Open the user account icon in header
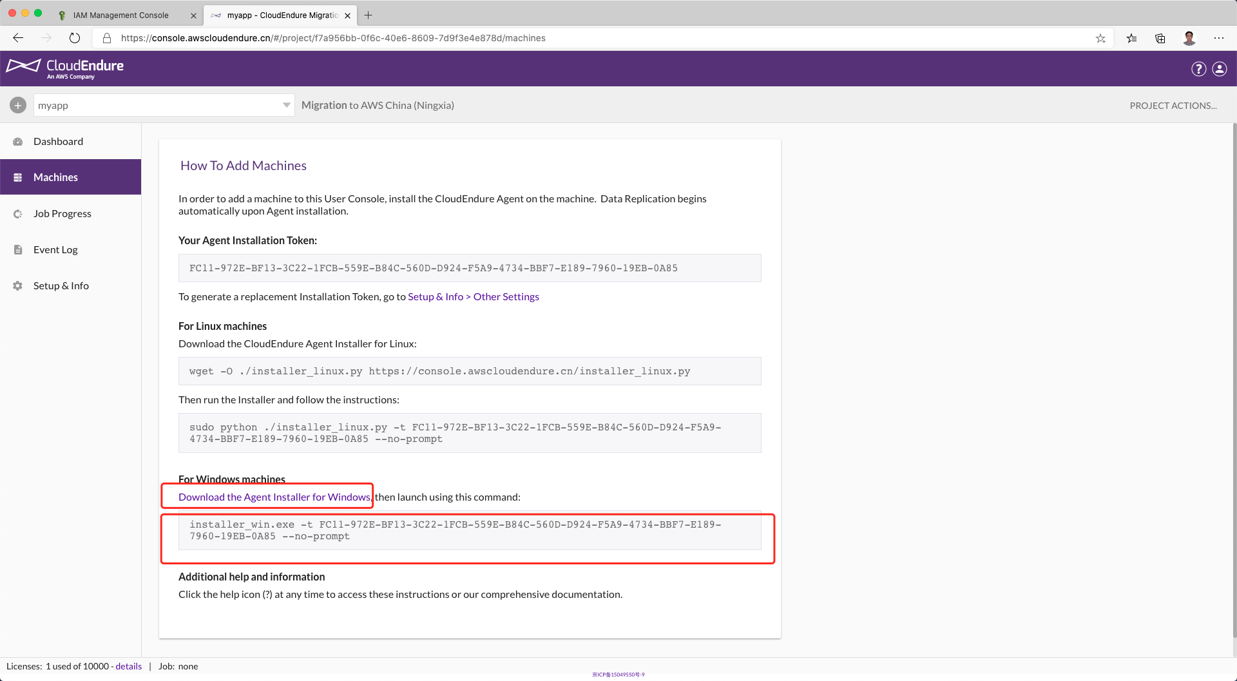 (1220, 69)
